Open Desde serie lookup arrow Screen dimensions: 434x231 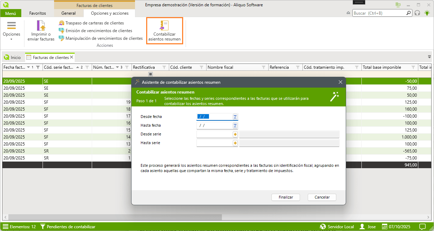pos(235,134)
